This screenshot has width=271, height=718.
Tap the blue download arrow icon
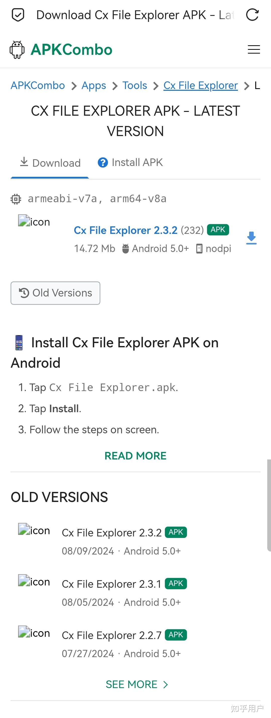click(x=251, y=238)
